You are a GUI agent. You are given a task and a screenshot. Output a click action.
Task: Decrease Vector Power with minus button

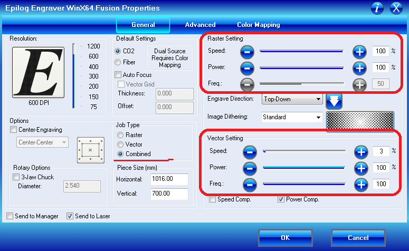(250, 169)
